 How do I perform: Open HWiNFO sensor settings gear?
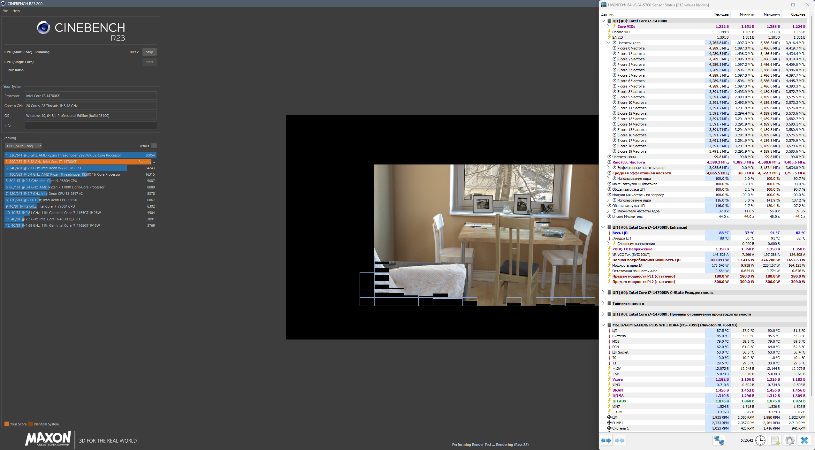(x=789, y=440)
